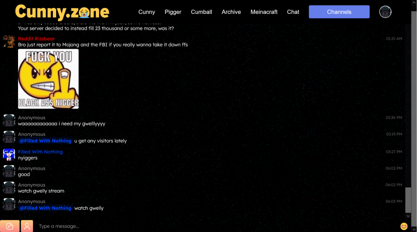Screen dimensions: 417x232
Task: Open the angry emoji image attachment
Action: (48, 79)
